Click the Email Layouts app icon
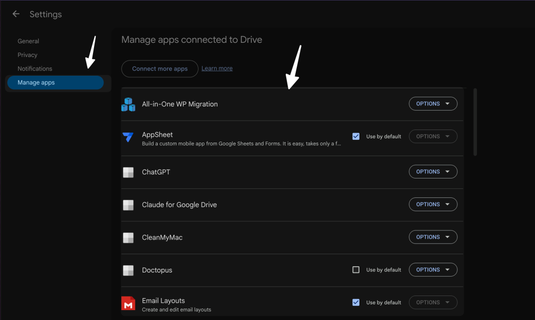 (128, 302)
